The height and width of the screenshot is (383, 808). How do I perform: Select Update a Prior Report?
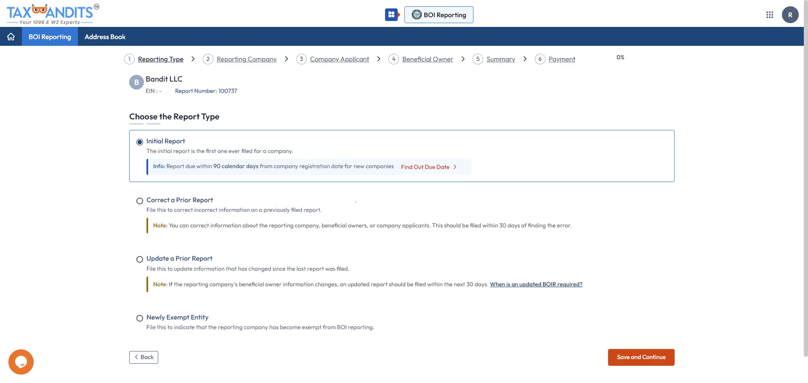[139, 259]
